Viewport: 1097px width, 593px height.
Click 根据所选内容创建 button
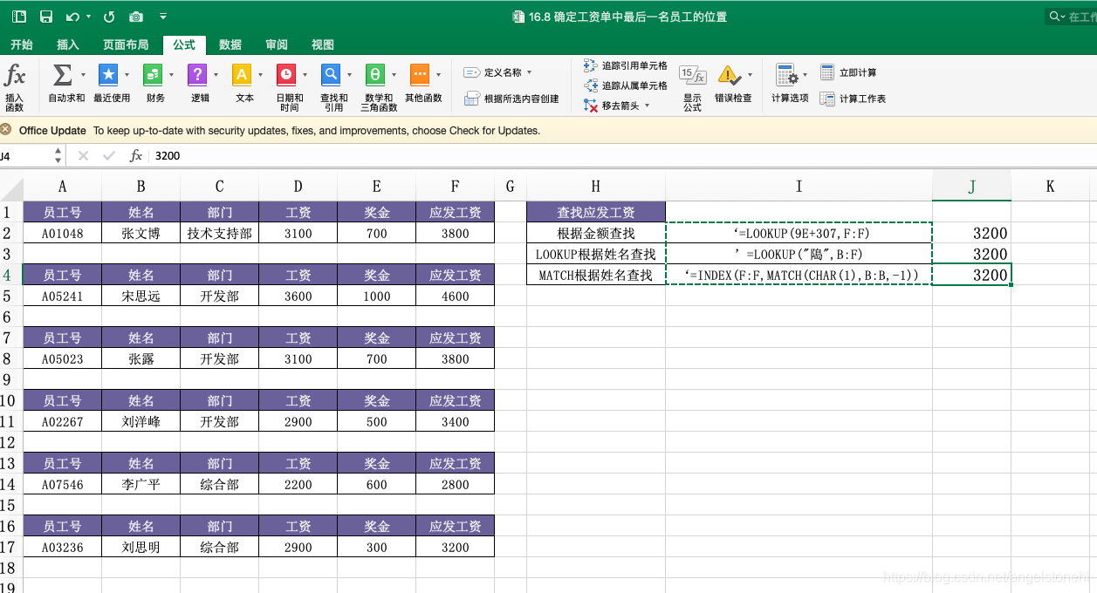click(511, 99)
